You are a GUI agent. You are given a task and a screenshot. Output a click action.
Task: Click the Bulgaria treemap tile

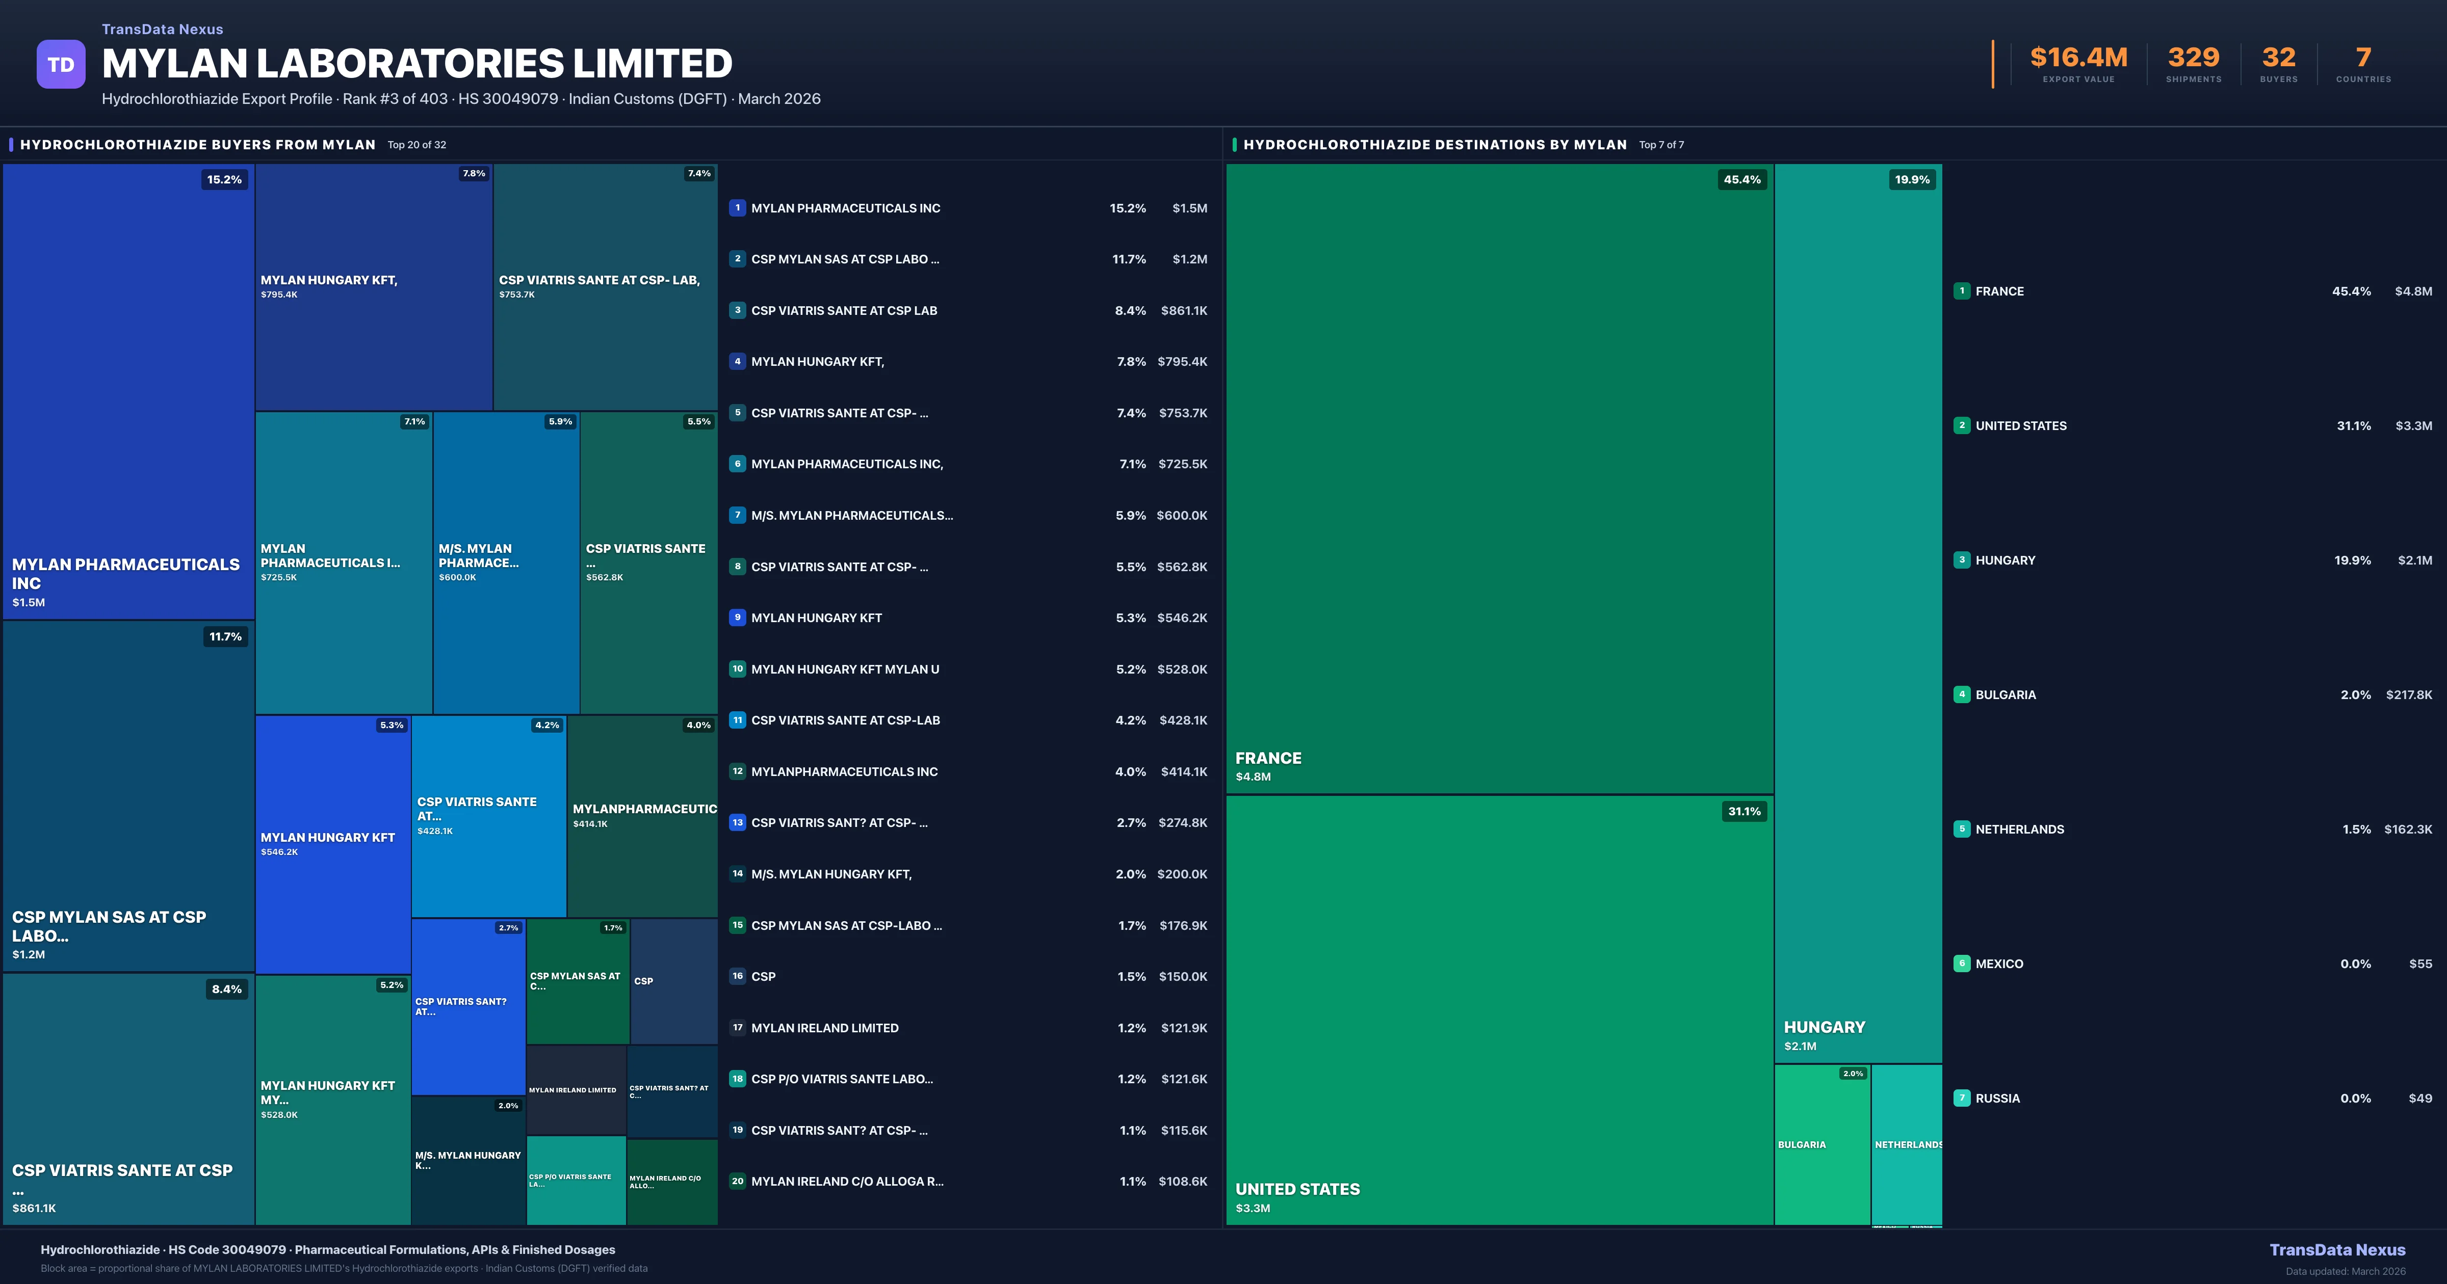tap(1821, 1144)
